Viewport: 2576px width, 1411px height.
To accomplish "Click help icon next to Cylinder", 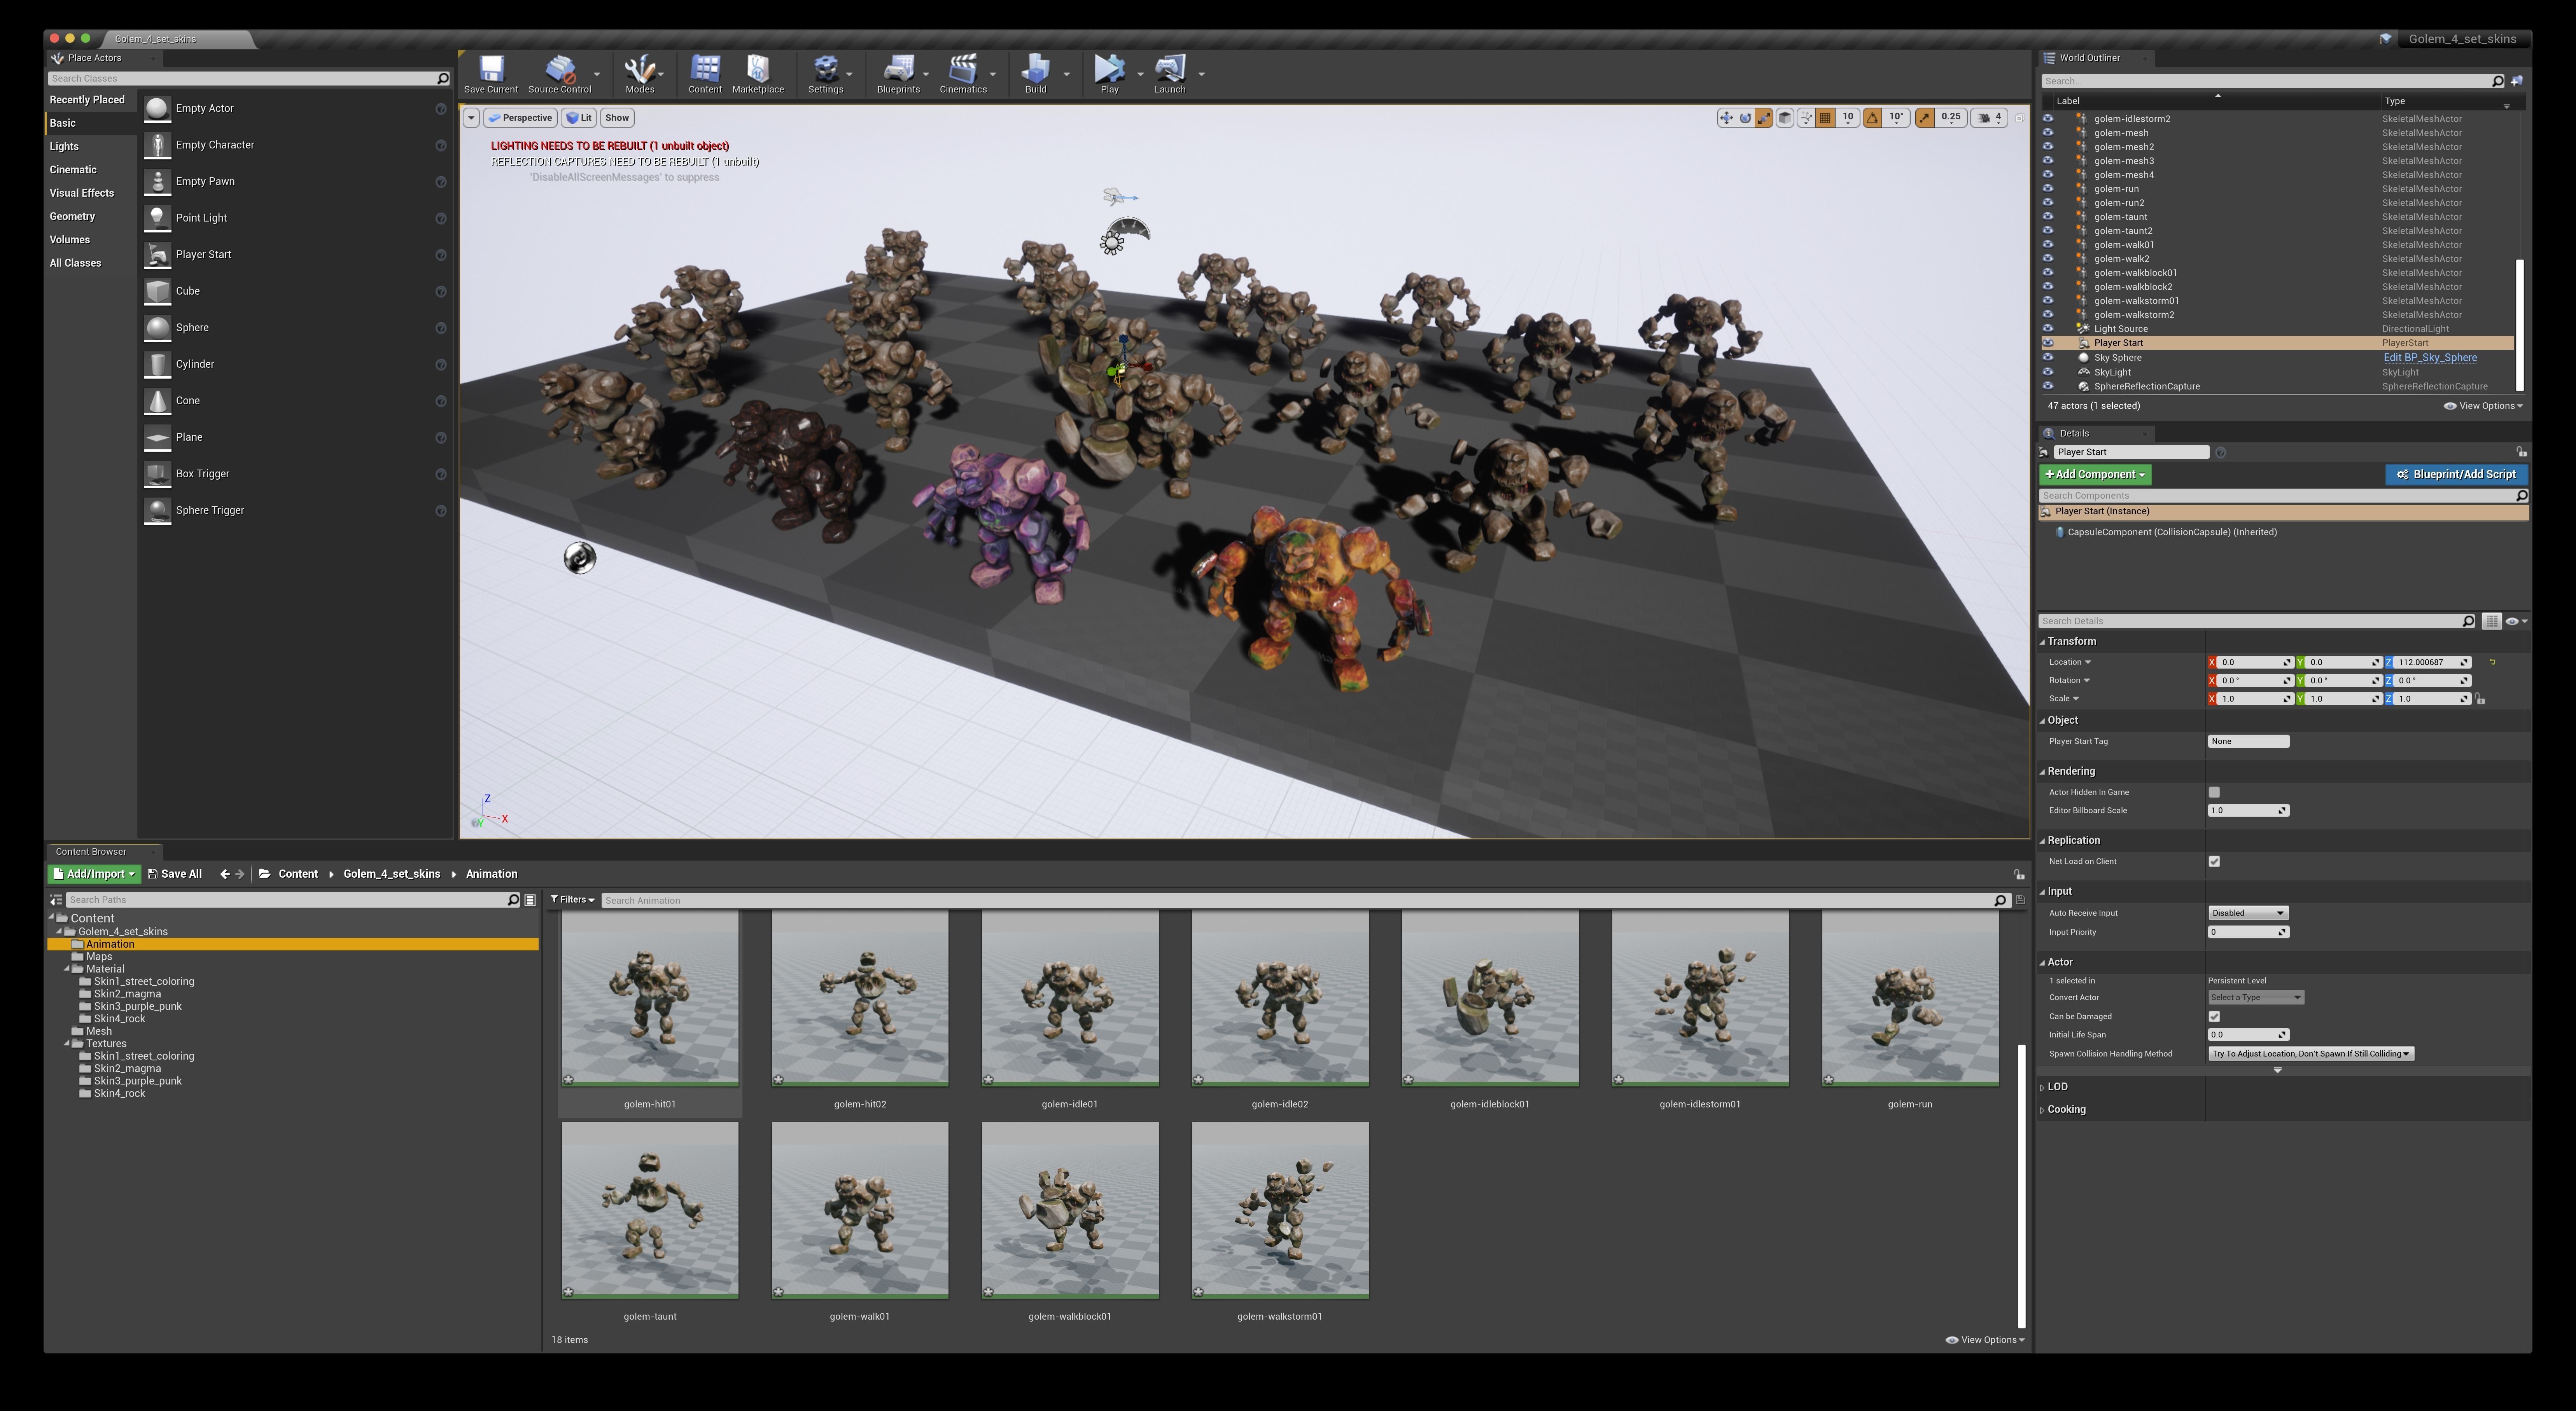I will click(x=441, y=365).
